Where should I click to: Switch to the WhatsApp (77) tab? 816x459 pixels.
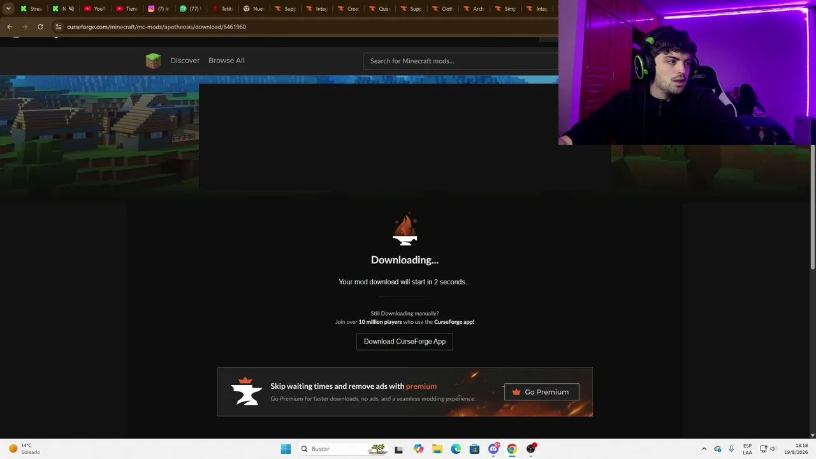(191, 8)
